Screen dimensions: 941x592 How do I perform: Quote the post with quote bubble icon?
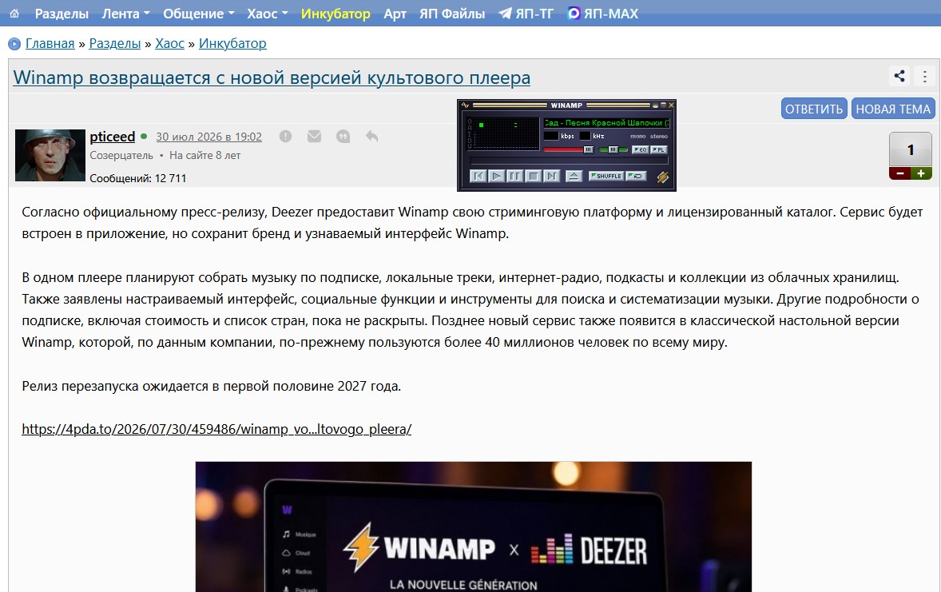click(x=343, y=137)
